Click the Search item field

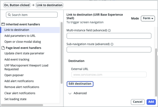pos(32,15)
